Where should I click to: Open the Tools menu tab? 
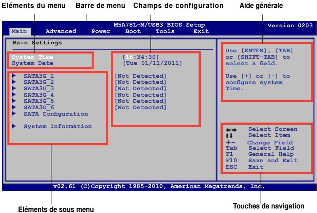[x=165, y=31]
